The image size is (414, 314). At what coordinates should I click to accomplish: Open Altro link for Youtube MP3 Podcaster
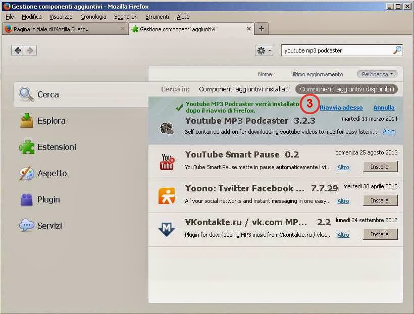(x=389, y=131)
